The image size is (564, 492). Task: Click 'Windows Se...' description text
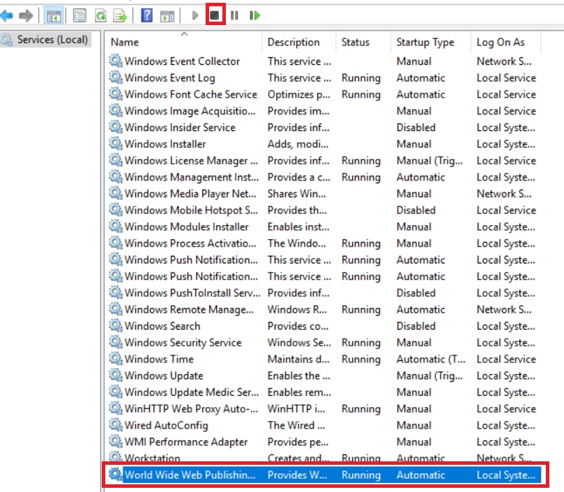pos(299,342)
